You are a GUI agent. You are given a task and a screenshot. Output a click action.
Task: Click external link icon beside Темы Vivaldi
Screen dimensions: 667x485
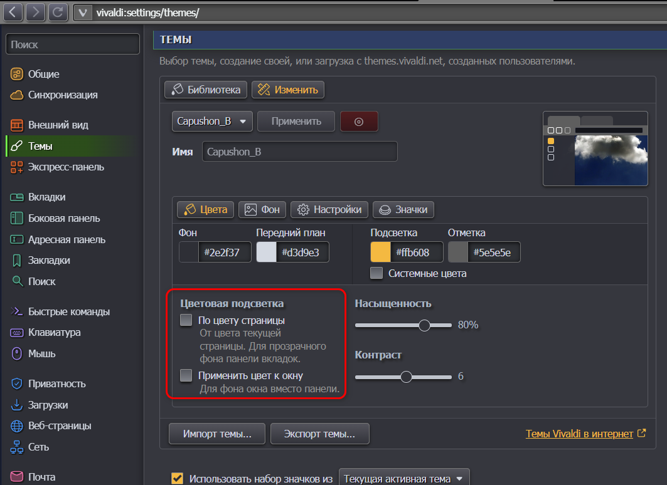[x=641, y=433]
